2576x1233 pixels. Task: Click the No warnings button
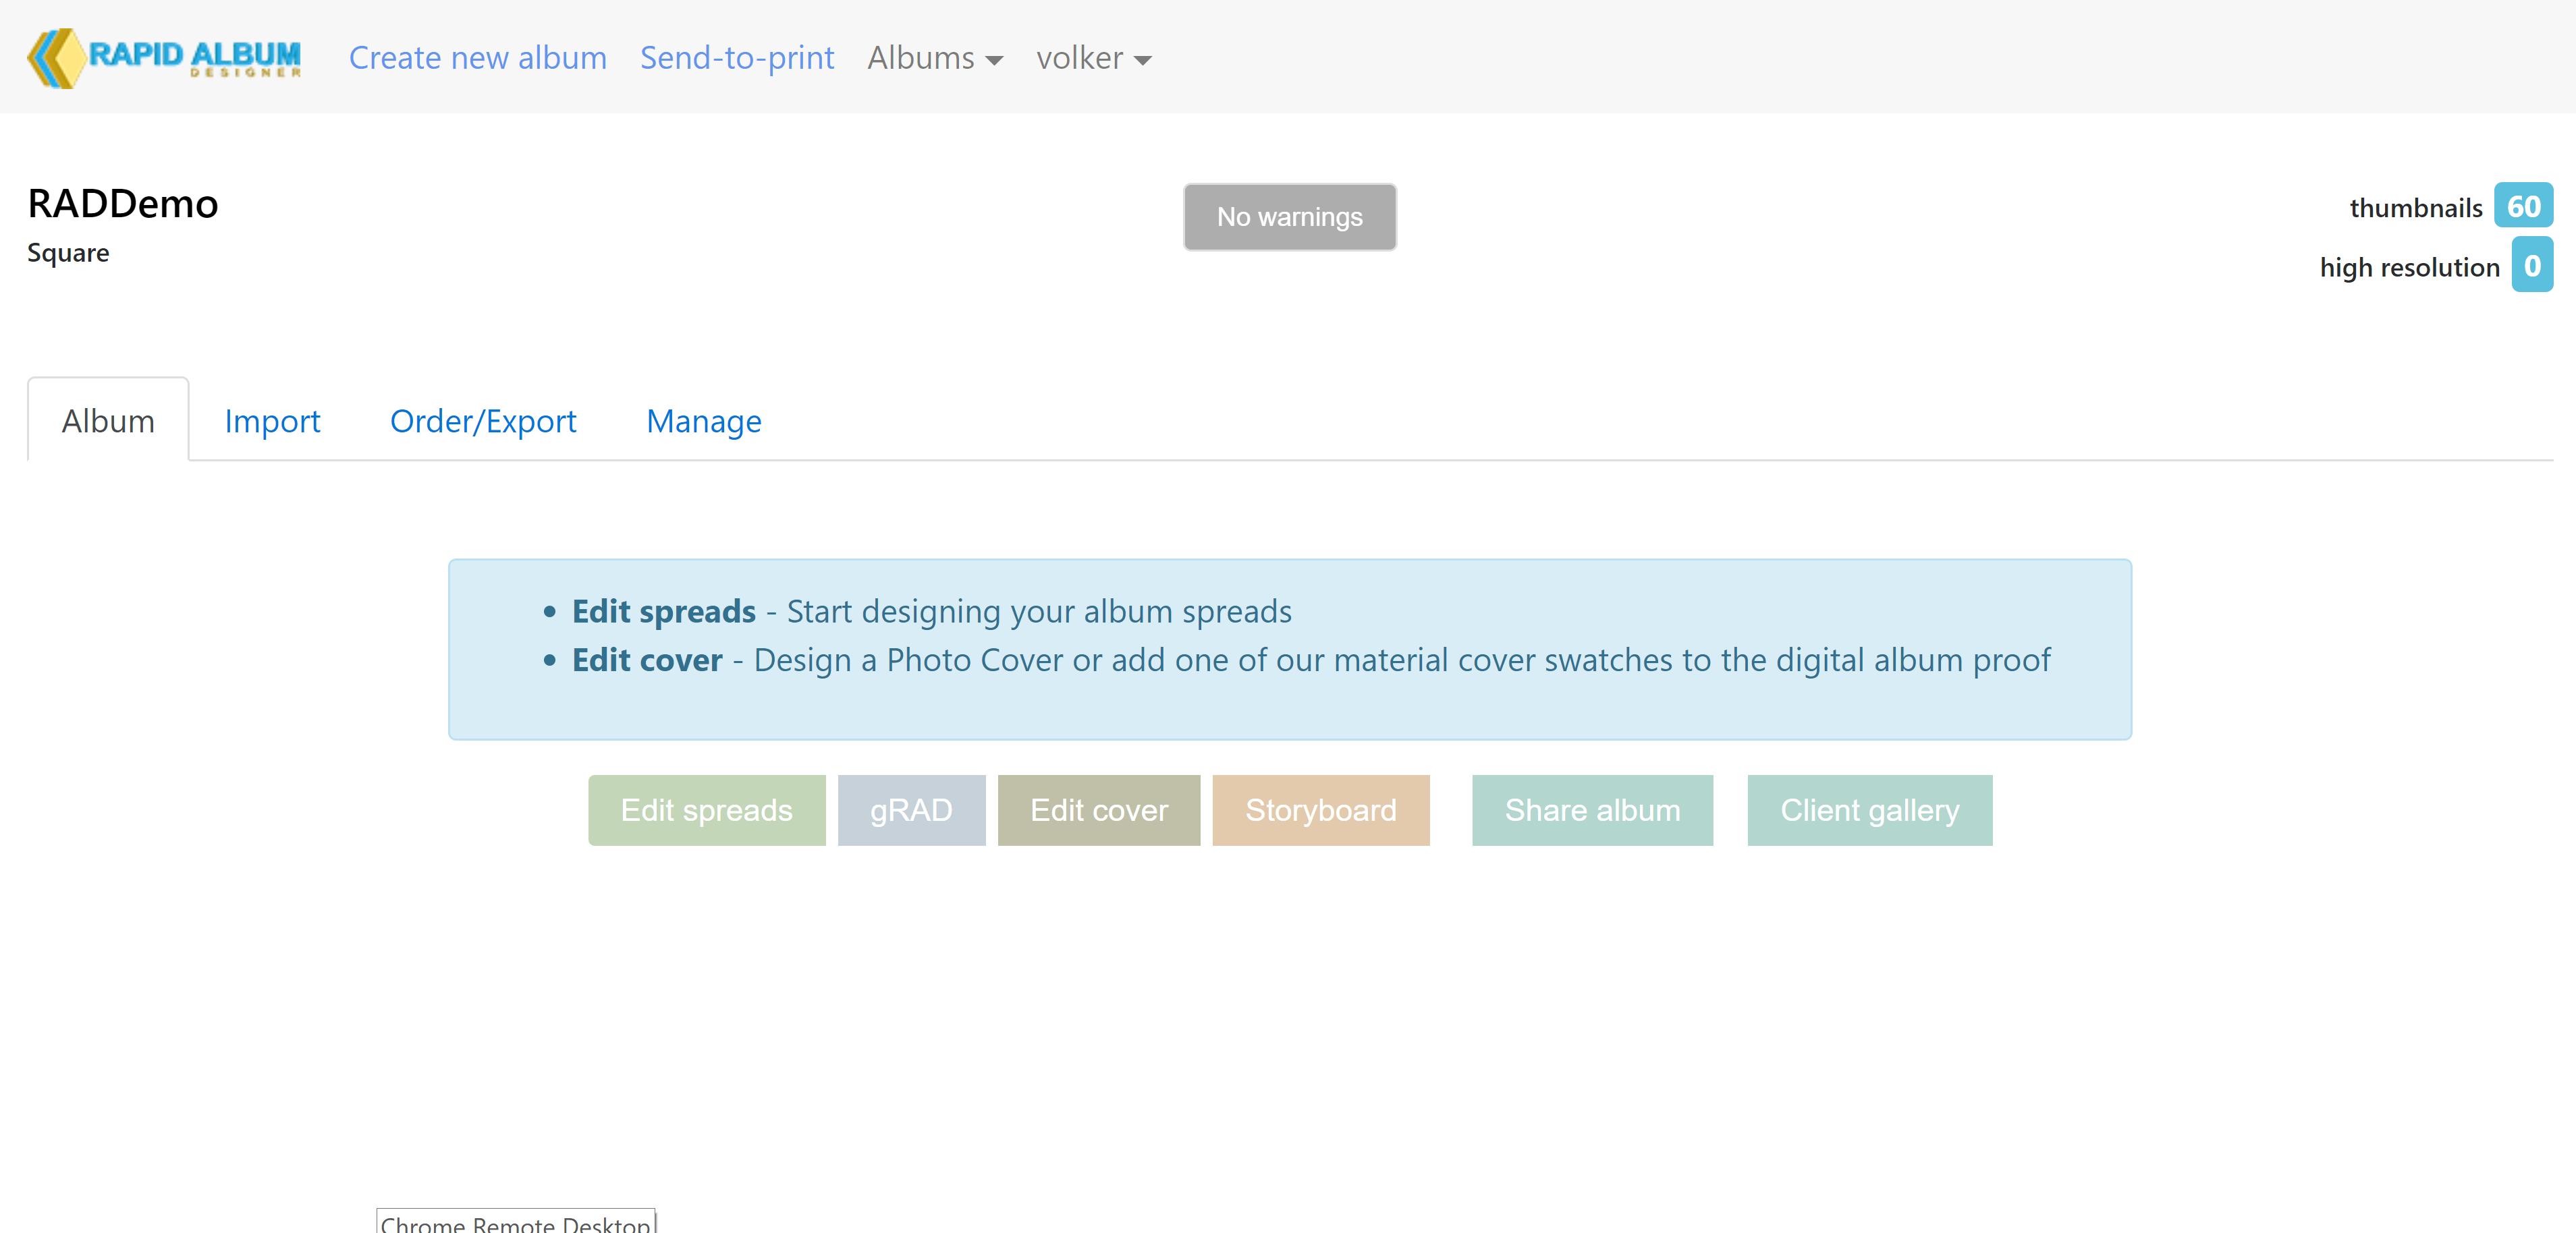pyautogui.click(x=1289, y=217)
